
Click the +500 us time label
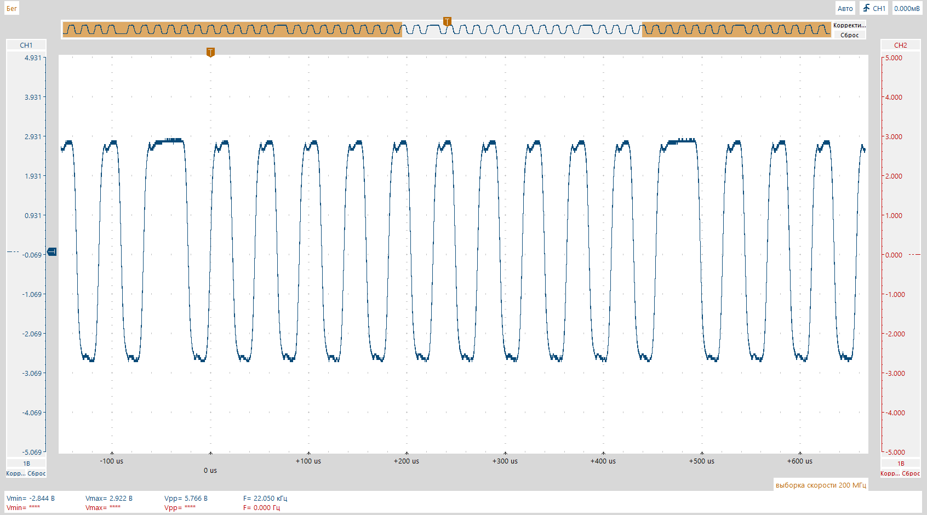tap(702, 461)
